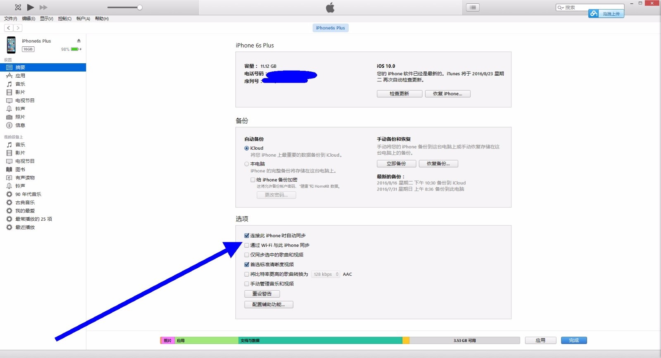Screen dimensions: 661x358
Task: Open the 128 kbps bitrate dropdown
Action: coord(326,274)
